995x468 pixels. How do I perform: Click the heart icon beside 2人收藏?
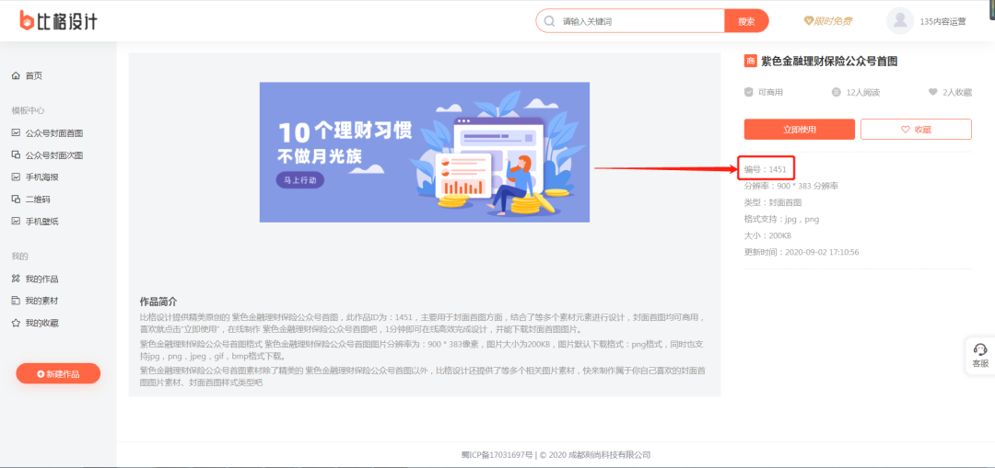(x=932, y=93)
